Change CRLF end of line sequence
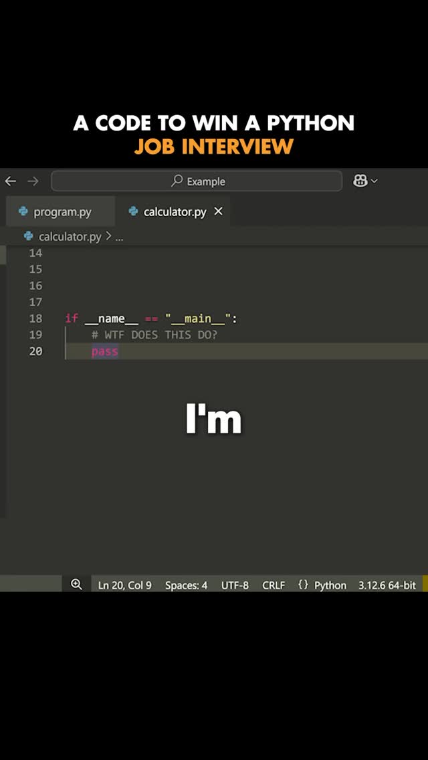 (274, 585)
